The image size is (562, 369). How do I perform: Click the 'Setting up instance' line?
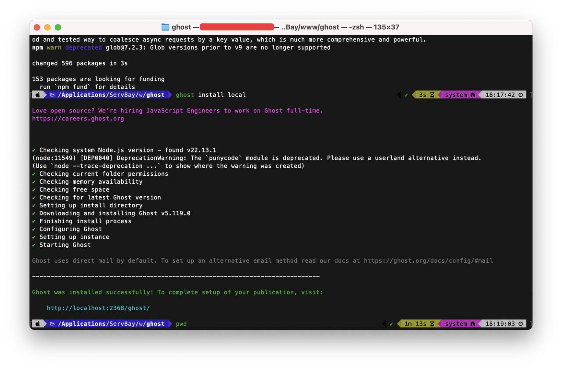(74, 237)
